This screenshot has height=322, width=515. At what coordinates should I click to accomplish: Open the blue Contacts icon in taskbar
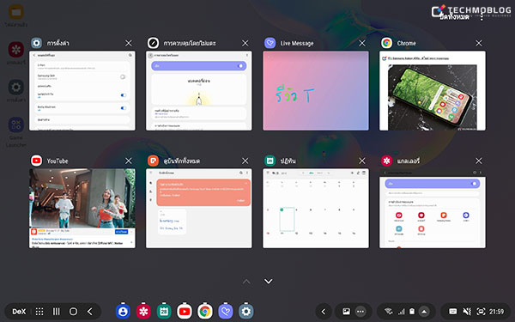click(123, 311)
